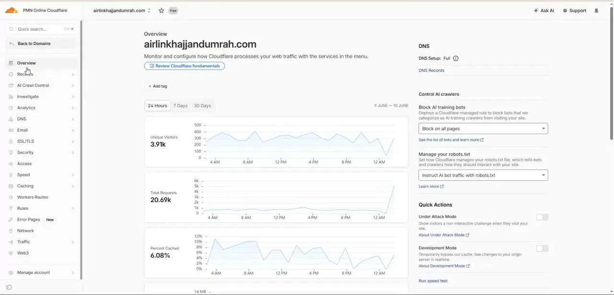The width and height of the screenshot is (614, 295).
Task: Switch to the 7 Days tab
Action: tap(180, 106)
